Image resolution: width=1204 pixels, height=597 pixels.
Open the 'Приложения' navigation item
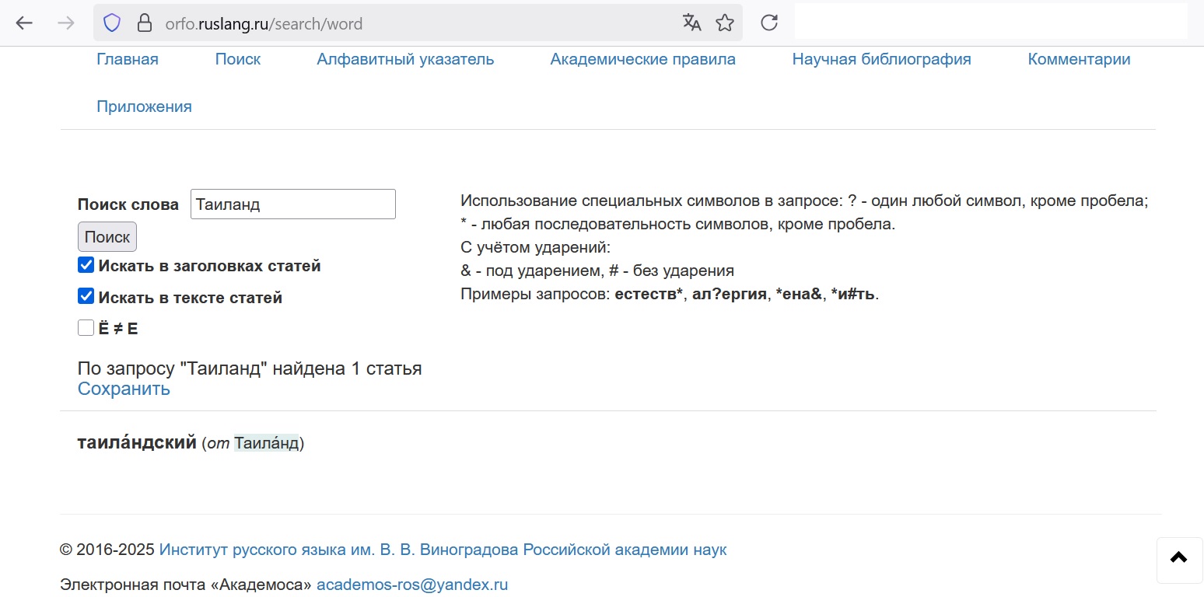pos(144,107)
